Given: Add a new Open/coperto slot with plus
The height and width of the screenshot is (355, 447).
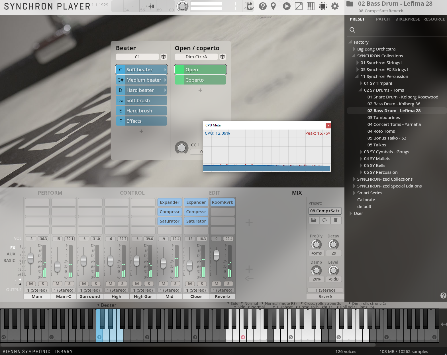Looking at the screenshot, I should 200,90.
